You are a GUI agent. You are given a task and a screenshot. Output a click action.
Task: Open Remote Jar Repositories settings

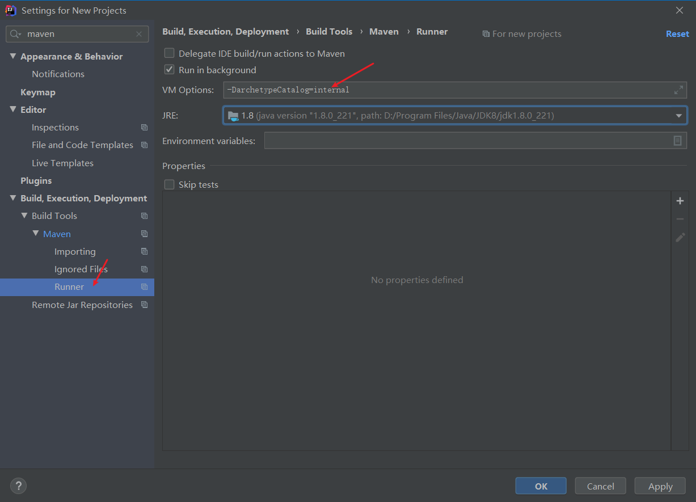pyautogui.click(x=82, y=305)
